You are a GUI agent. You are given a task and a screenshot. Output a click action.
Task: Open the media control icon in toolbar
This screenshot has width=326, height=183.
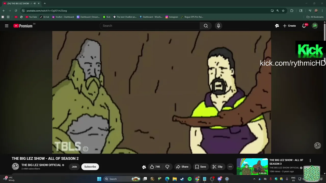coord(310,11)
